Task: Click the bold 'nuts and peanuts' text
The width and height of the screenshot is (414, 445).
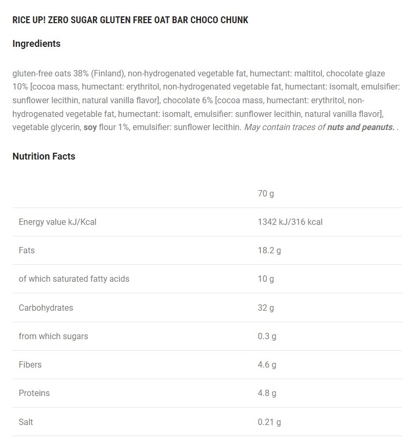Action: pyautogui.click(x=360, y=127)
